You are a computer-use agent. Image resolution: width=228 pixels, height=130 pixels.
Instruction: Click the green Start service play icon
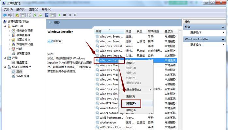(59, 15)
